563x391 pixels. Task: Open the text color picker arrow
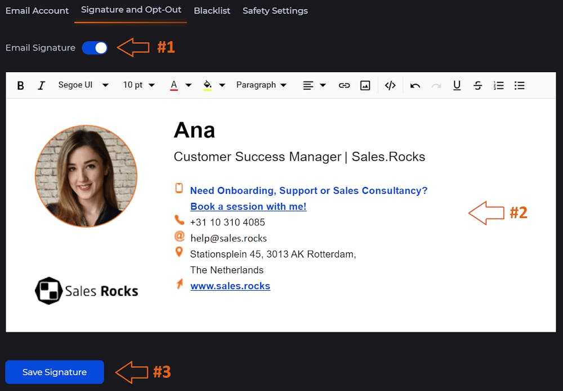[x=189, y=86]
